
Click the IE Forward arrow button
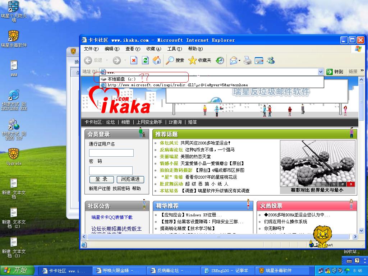click(x=117, y=60)
